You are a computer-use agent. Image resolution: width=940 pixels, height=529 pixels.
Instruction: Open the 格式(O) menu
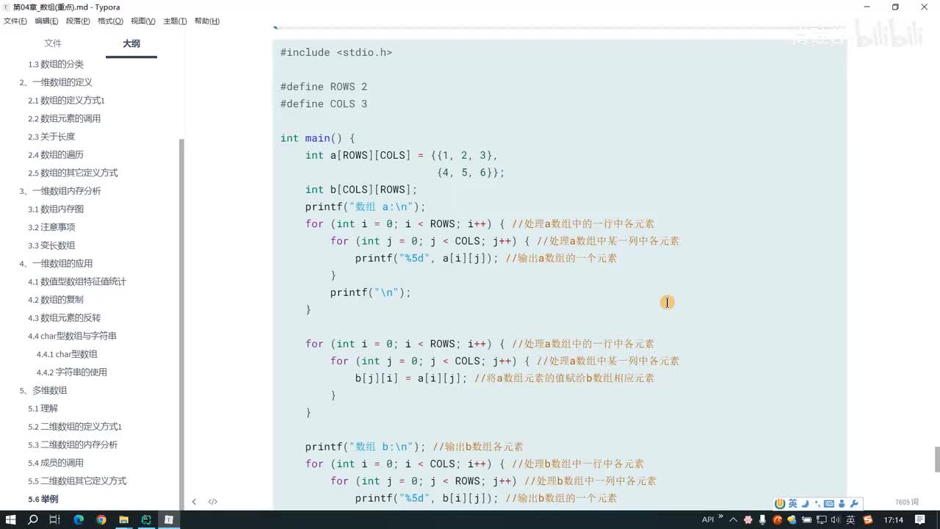110,21
